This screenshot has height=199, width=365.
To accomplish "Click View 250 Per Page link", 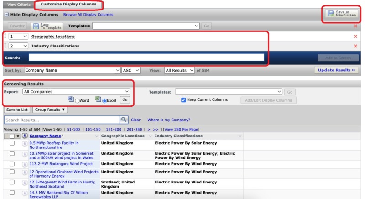I will click(181, 130).
